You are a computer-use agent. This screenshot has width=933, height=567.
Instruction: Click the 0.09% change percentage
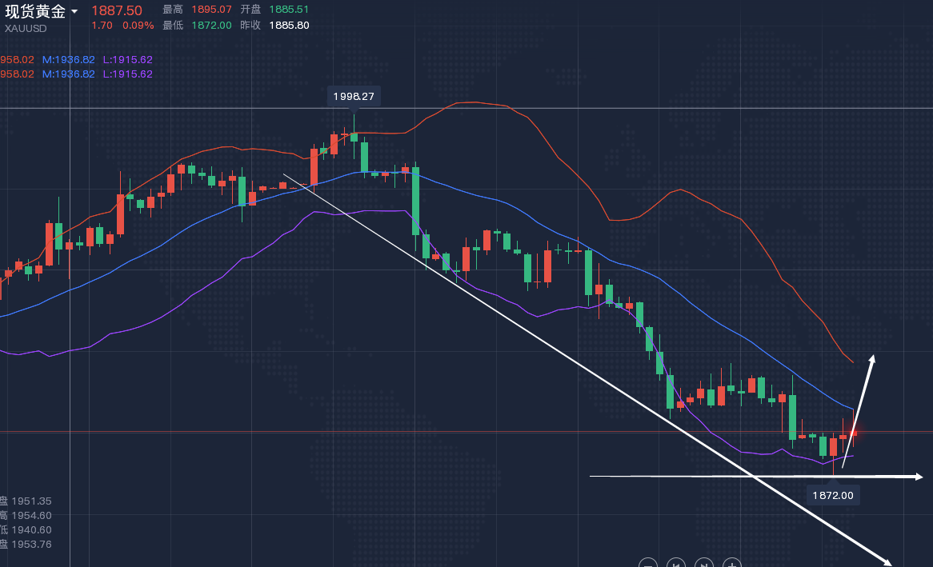(x=138, y=25)
